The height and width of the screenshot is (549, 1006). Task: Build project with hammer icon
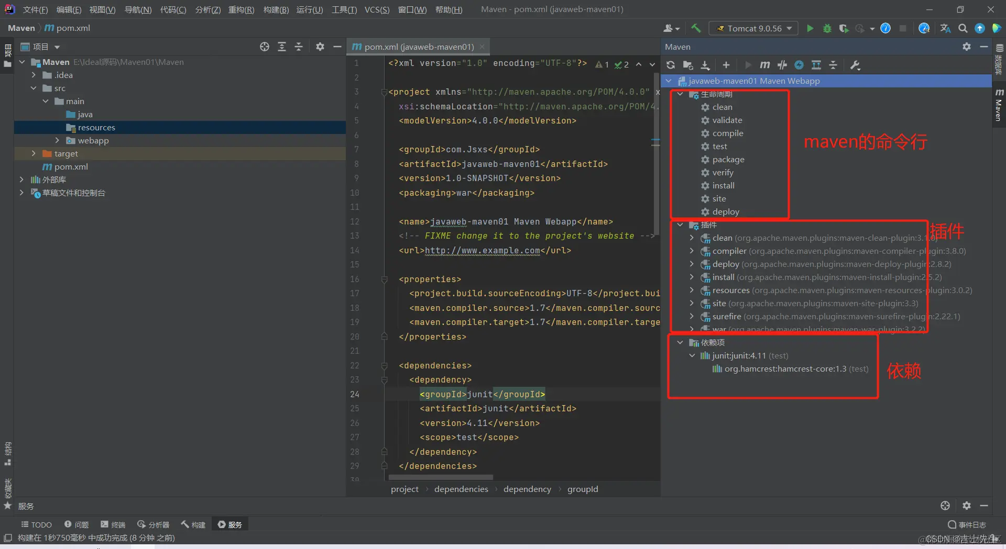696,28
